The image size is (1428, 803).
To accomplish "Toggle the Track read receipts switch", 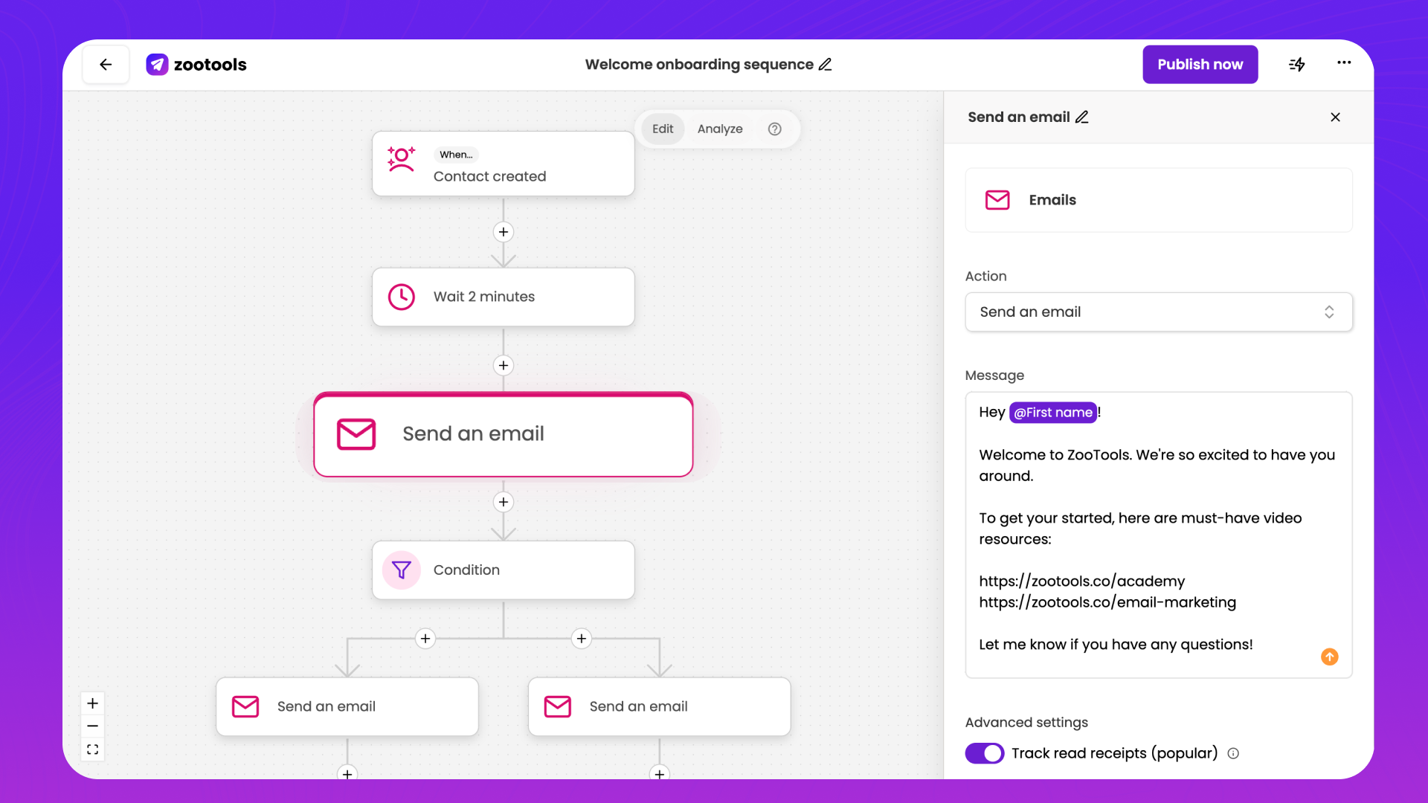I will point(984,753).
